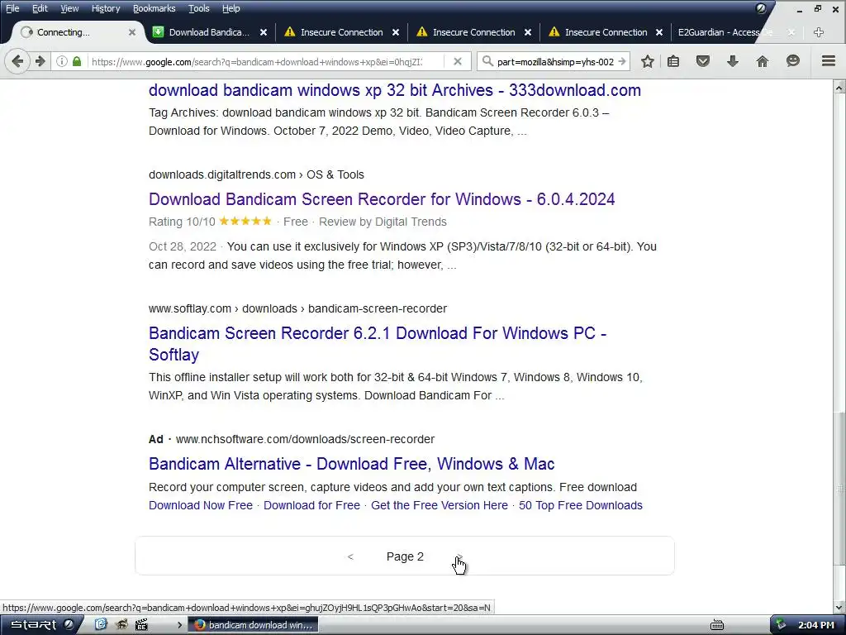
Task: Show bookmarks list icon in toolbar
Action: pyautogui.click(x=673, y=61)
